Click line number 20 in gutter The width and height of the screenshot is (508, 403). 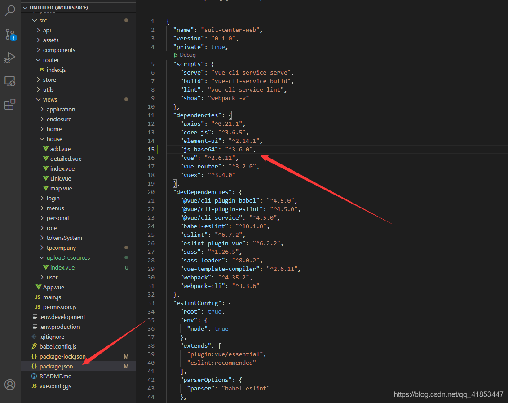click(x=151, y=192)
